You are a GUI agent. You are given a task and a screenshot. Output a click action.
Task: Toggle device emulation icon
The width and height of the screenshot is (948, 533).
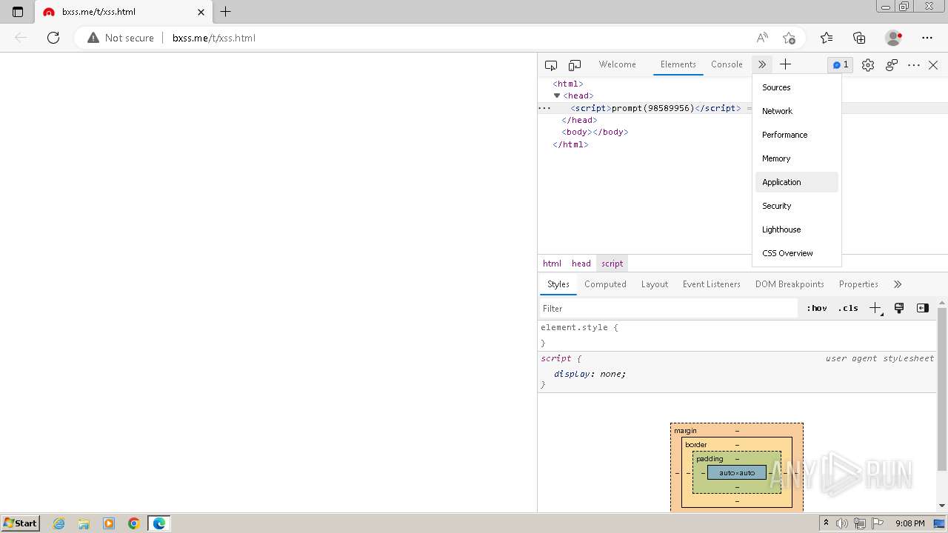[x=575, y=65]
